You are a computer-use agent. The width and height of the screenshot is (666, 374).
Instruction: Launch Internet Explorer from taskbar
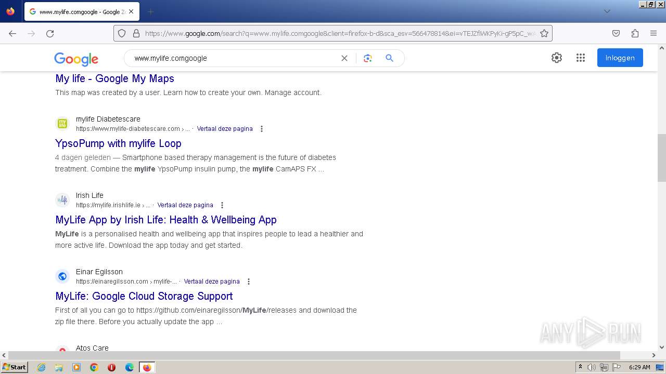(x=41, y=367)
